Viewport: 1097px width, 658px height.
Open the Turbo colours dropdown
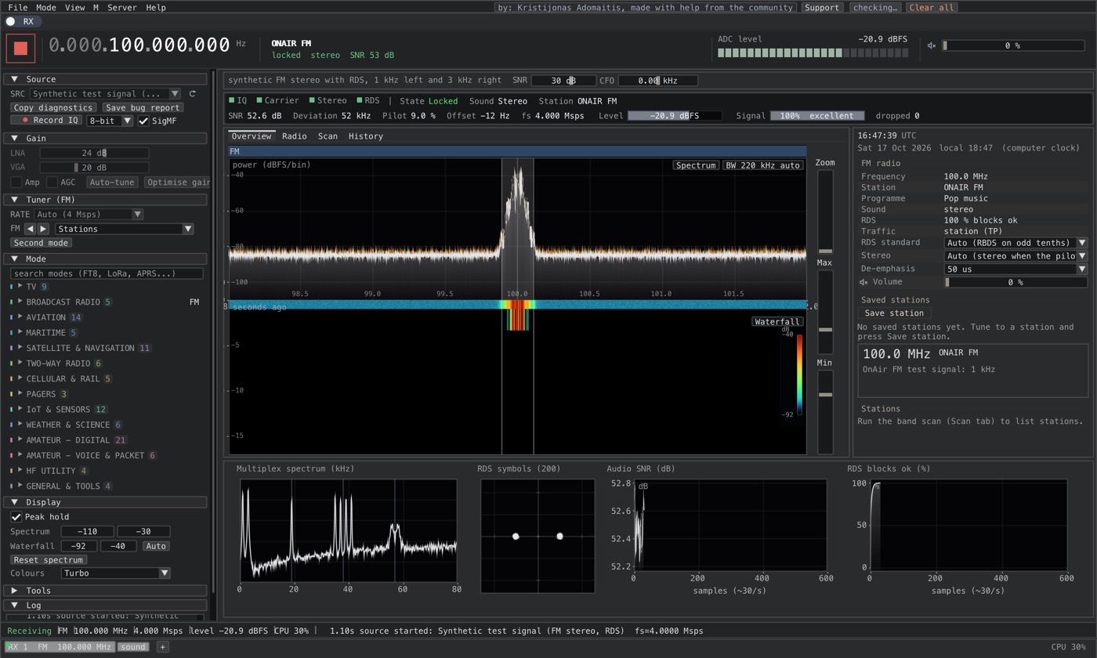[115, 573]
